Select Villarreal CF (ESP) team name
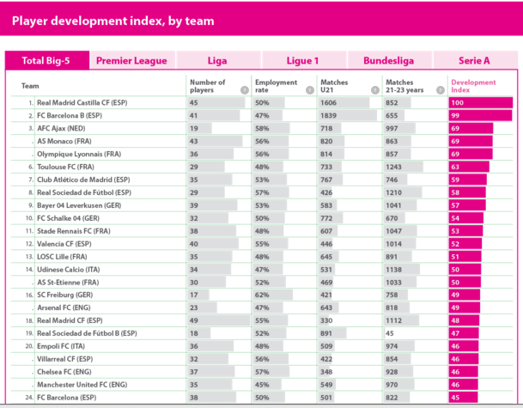The width and height of the screenshot is (523, 408). [x=64, y=359]
